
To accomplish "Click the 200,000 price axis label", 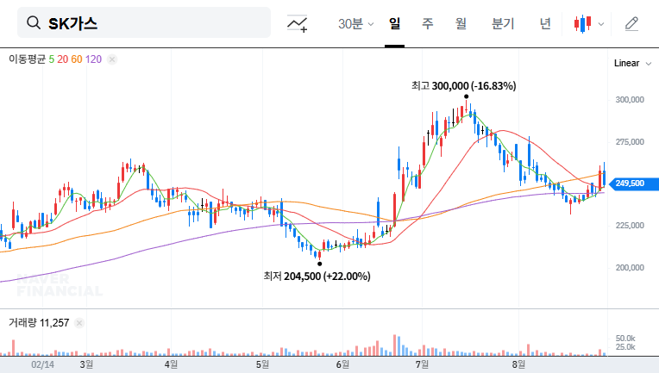I will [x=630, y=268].
